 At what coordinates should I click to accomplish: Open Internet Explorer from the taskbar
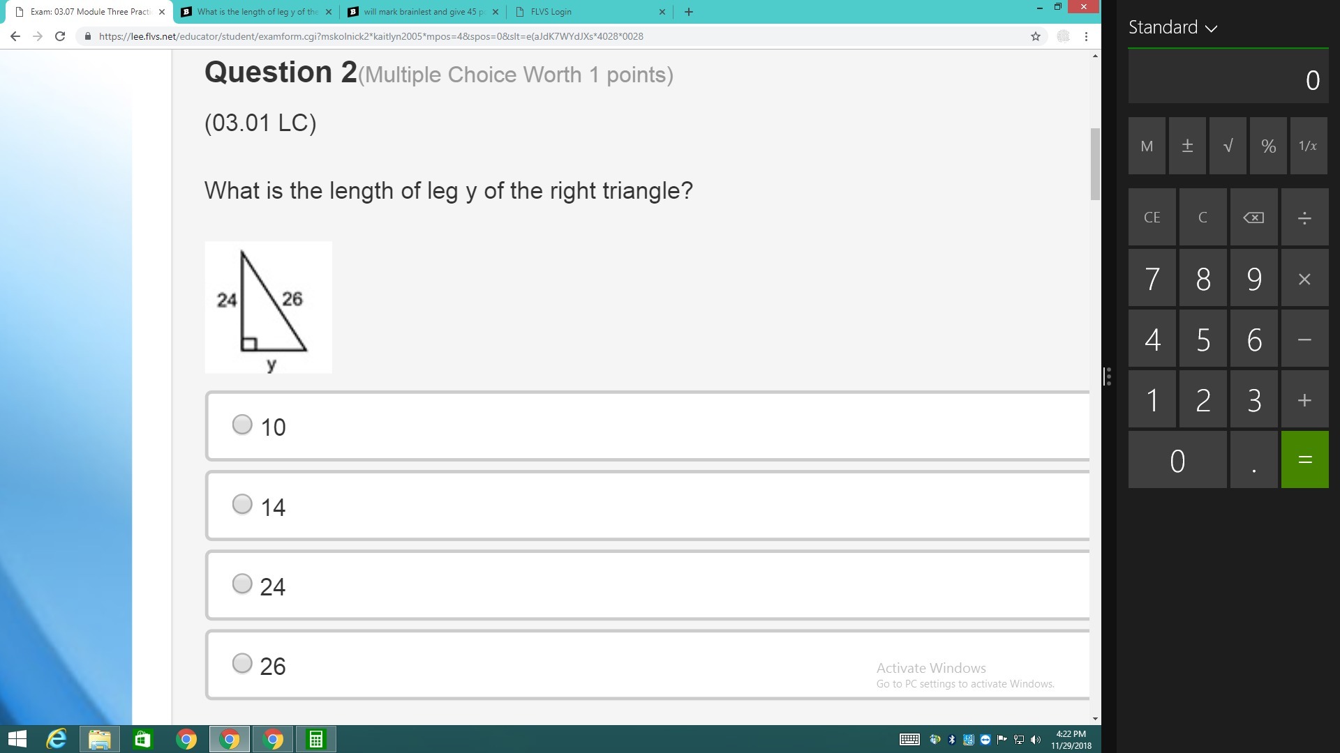(56, 739)
